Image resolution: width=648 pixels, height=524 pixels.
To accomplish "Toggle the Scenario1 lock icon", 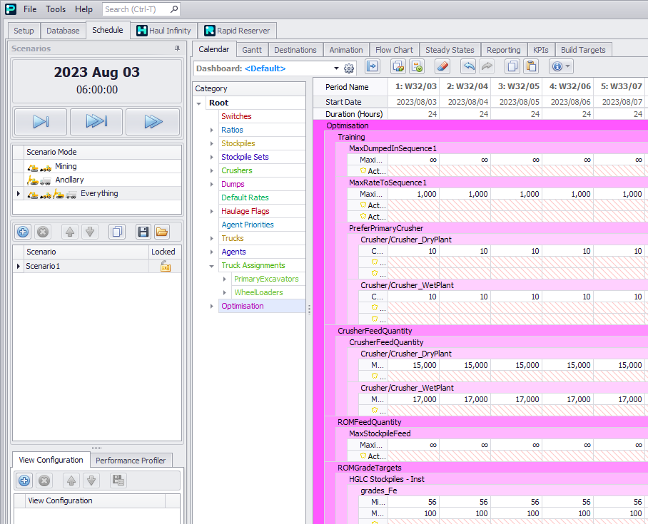I will 165,266.
